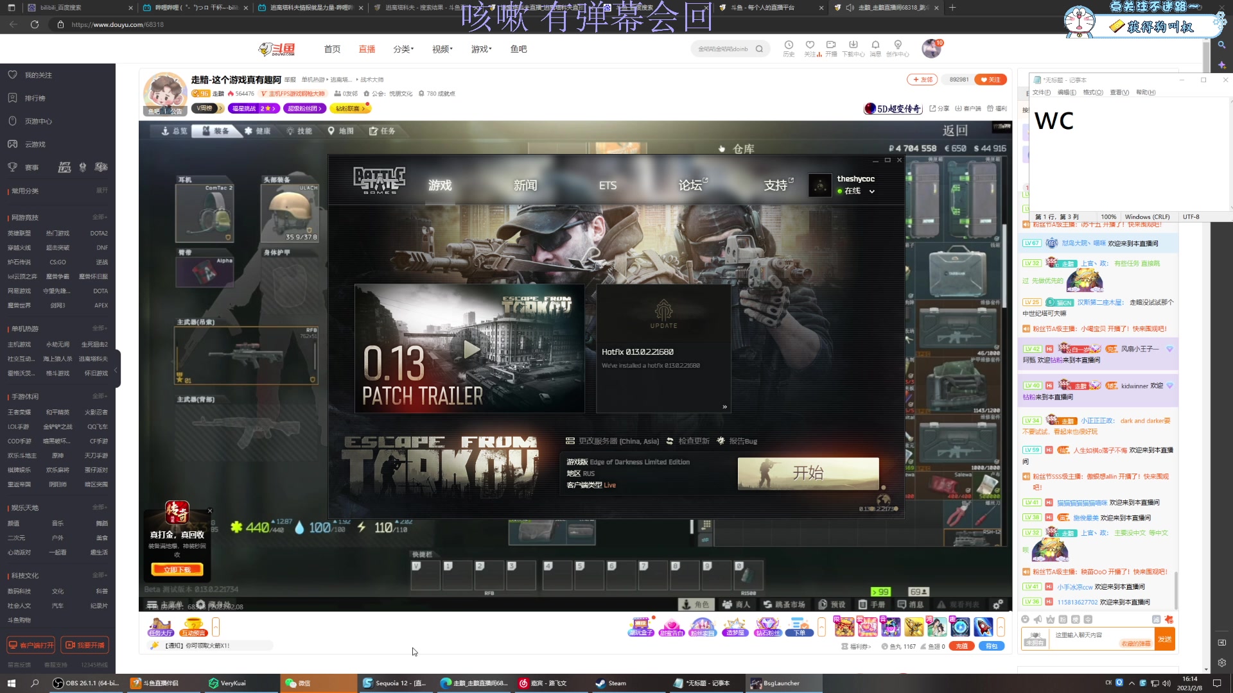This screenshot has width=1233, height=693.
Task: Click the Douyu logo
Action: [x=277, y=49]
